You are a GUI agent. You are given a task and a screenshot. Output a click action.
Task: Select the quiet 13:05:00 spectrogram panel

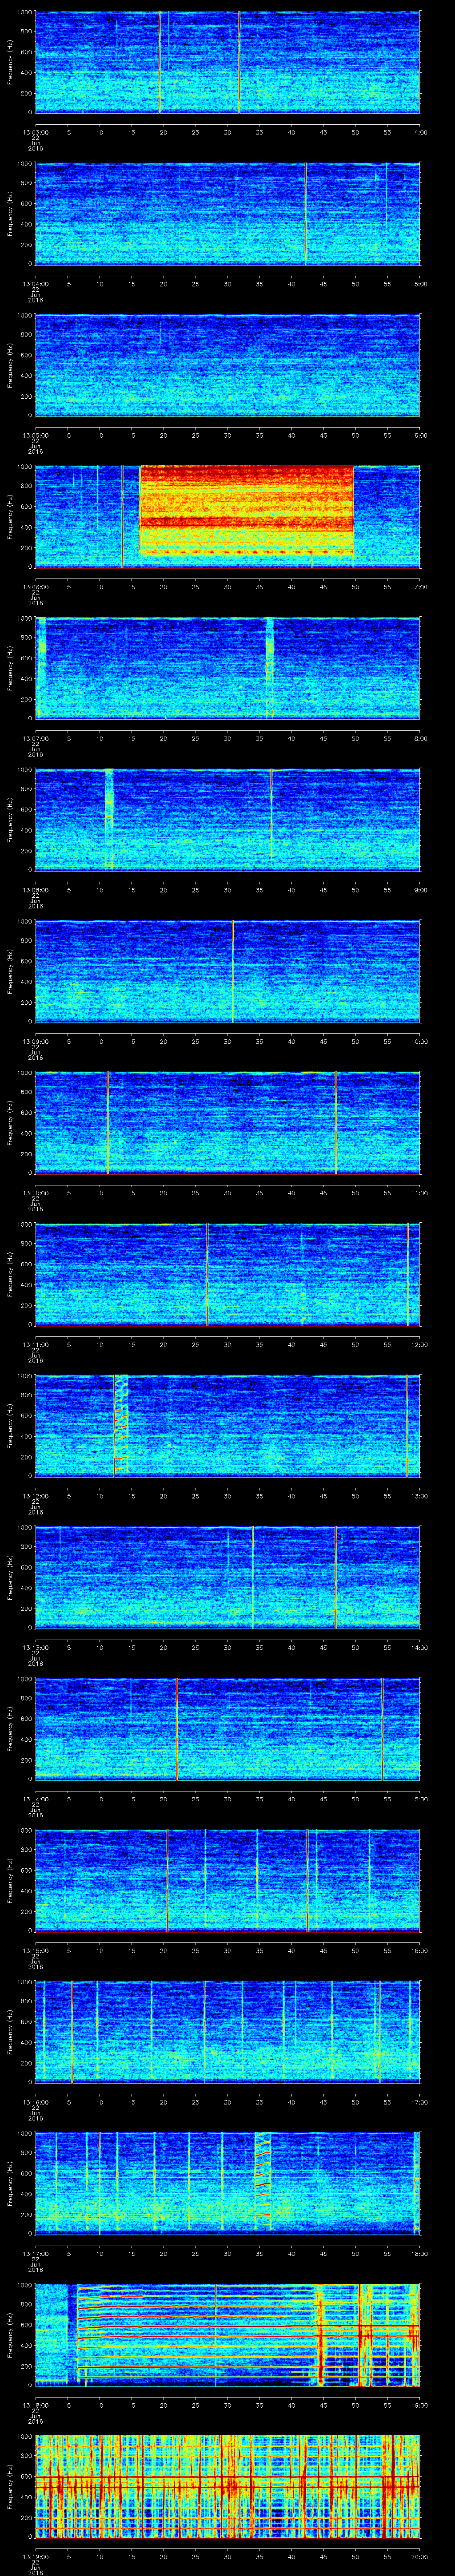[227, 364]
